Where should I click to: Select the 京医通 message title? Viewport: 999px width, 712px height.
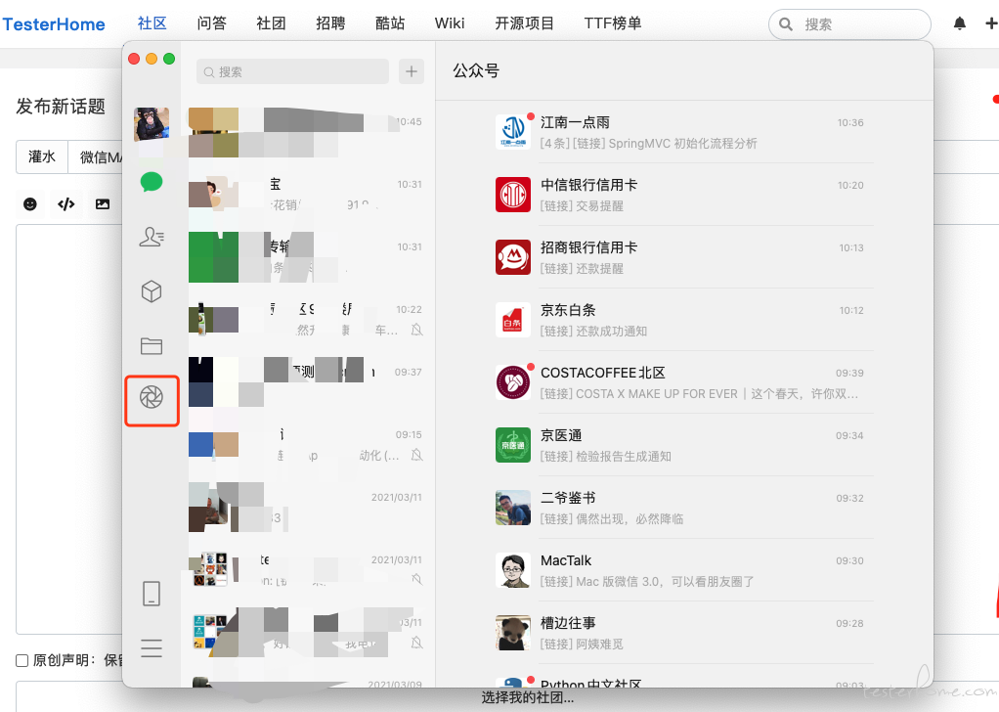point(561,434)
